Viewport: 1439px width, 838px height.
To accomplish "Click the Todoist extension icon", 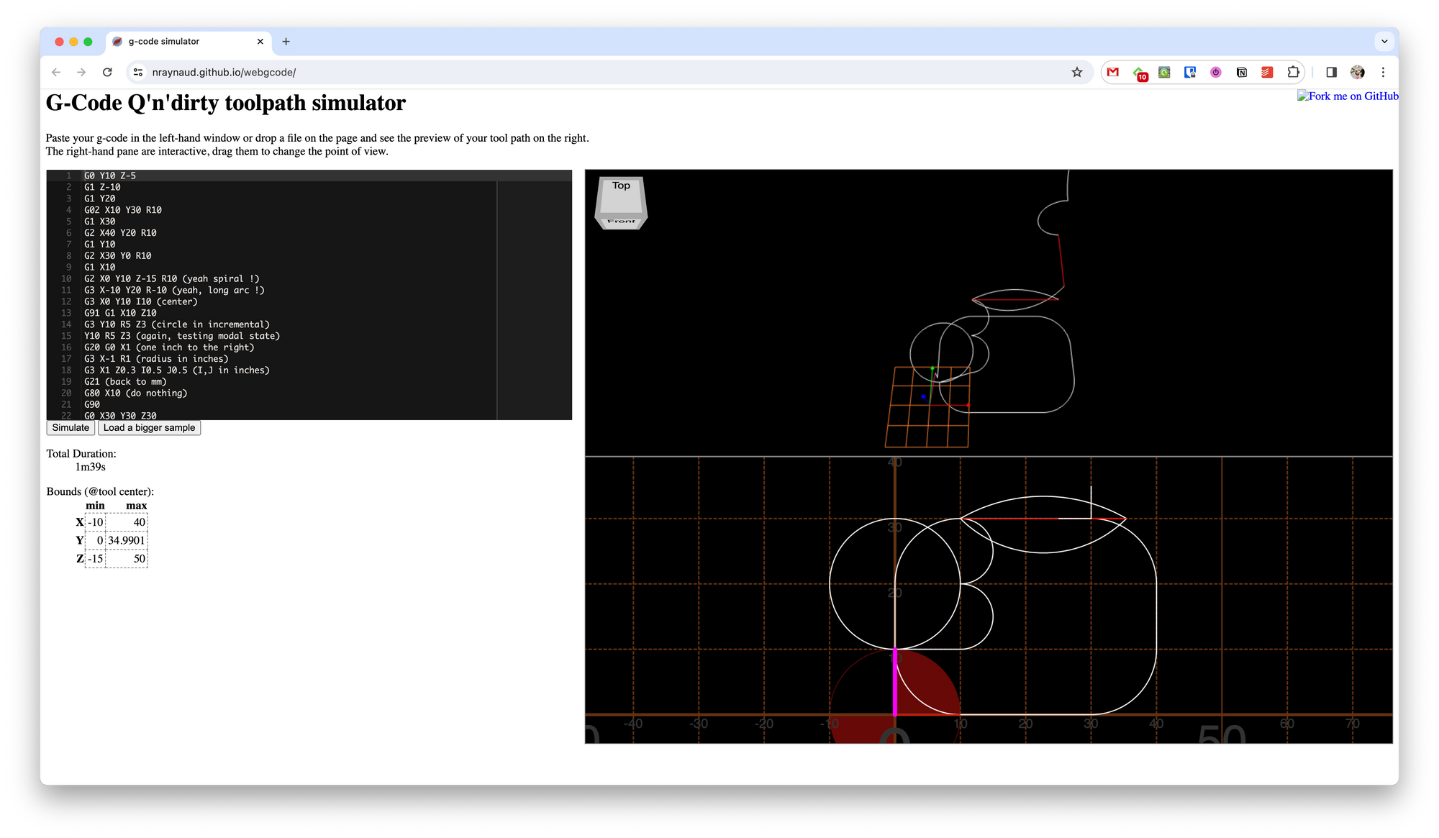I will point(1267,72).
